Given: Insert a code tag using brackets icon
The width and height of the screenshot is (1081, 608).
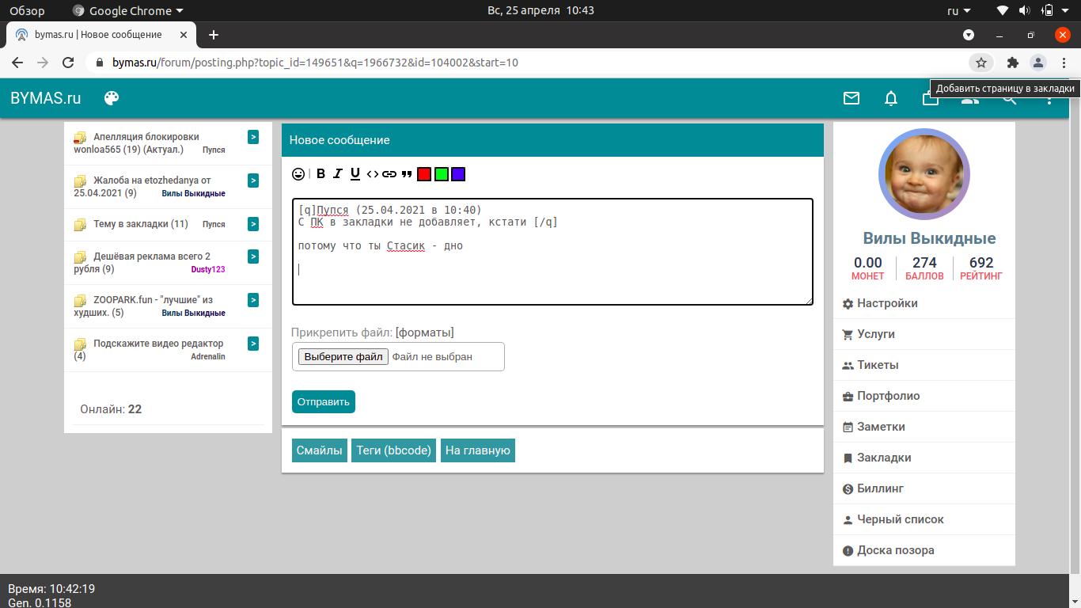Looking at the screenshot, I should (372, 174).
